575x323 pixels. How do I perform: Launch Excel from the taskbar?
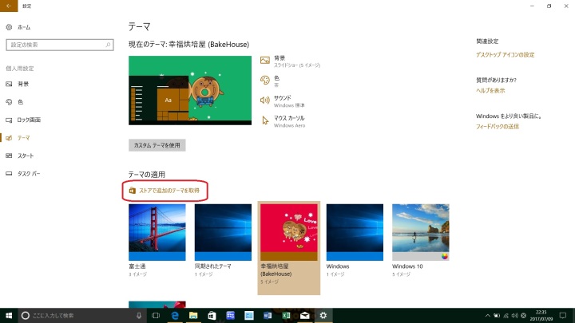pos(286,315)
